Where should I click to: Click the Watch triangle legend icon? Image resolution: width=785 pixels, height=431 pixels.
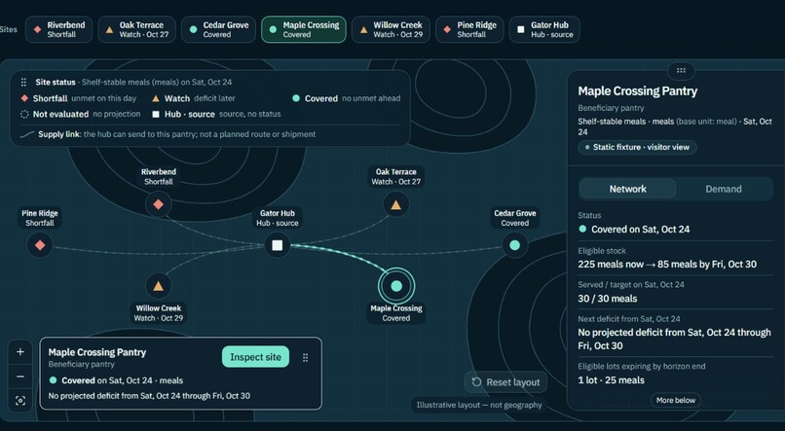156,98
